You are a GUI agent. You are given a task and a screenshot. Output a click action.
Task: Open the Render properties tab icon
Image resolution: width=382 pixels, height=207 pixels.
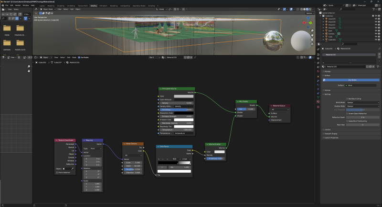pyautogui.click(x=318, y=55)
